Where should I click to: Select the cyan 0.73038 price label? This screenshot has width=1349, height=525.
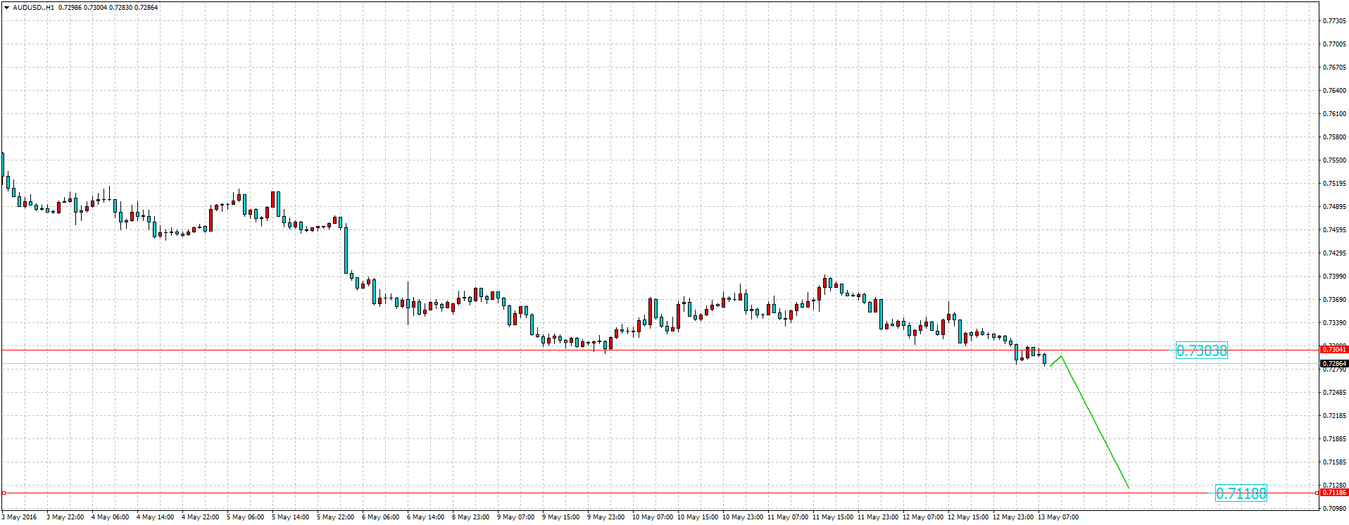pos(1201,350)
